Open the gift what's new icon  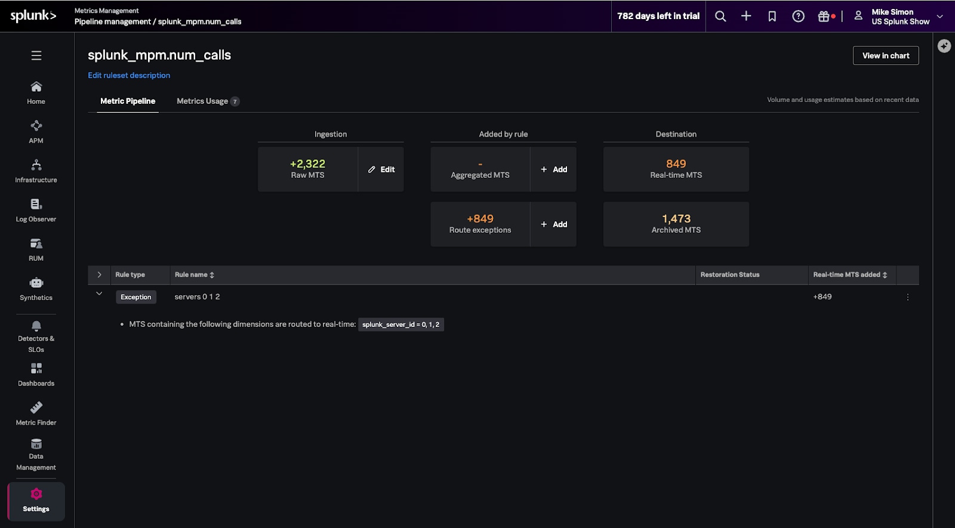(824, 16)
